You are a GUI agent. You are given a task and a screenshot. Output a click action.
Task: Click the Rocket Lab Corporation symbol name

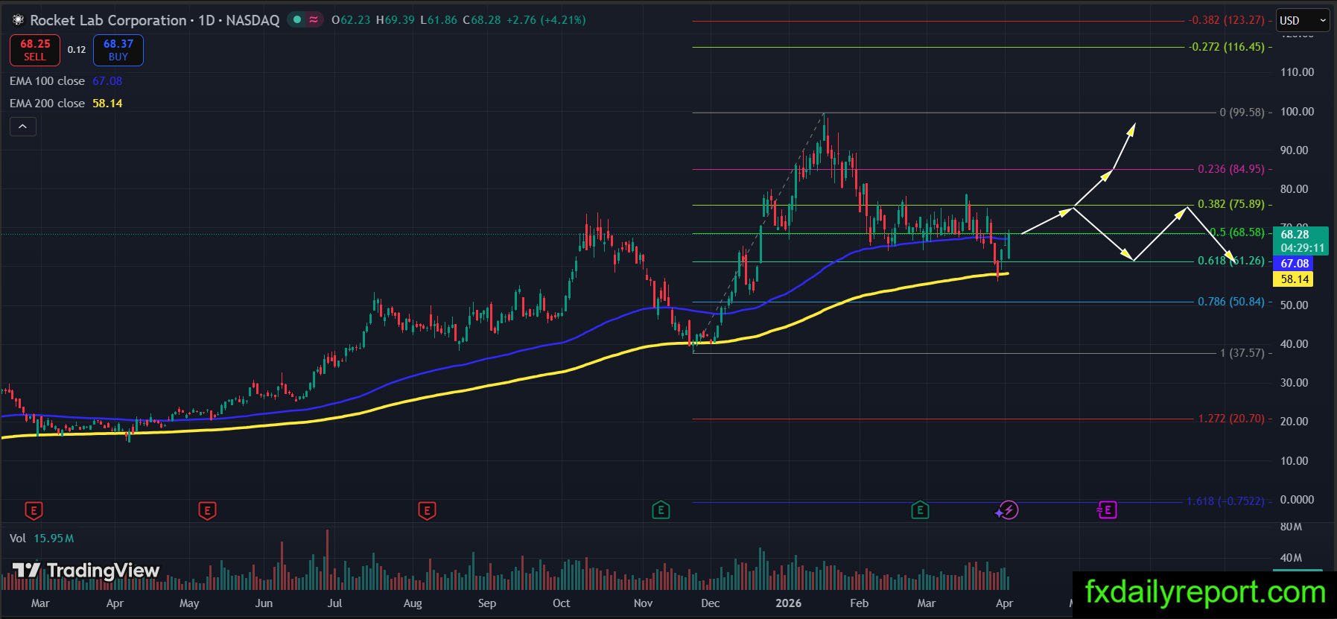(108, 20)
